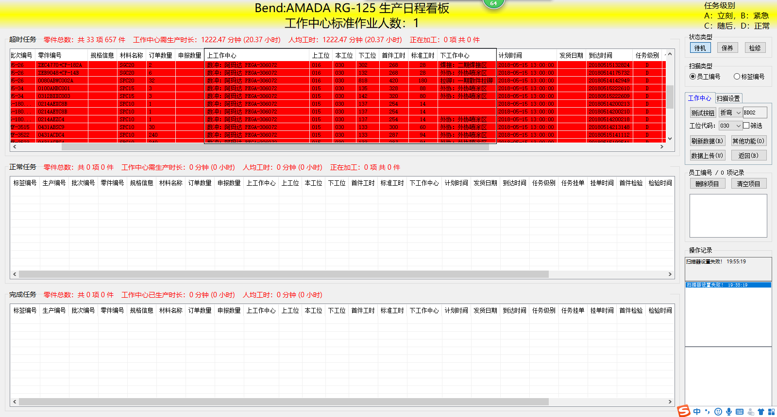Click 材料名称 column header in overtime table
This screenshot has width=777, height=417.
[131, 55]
